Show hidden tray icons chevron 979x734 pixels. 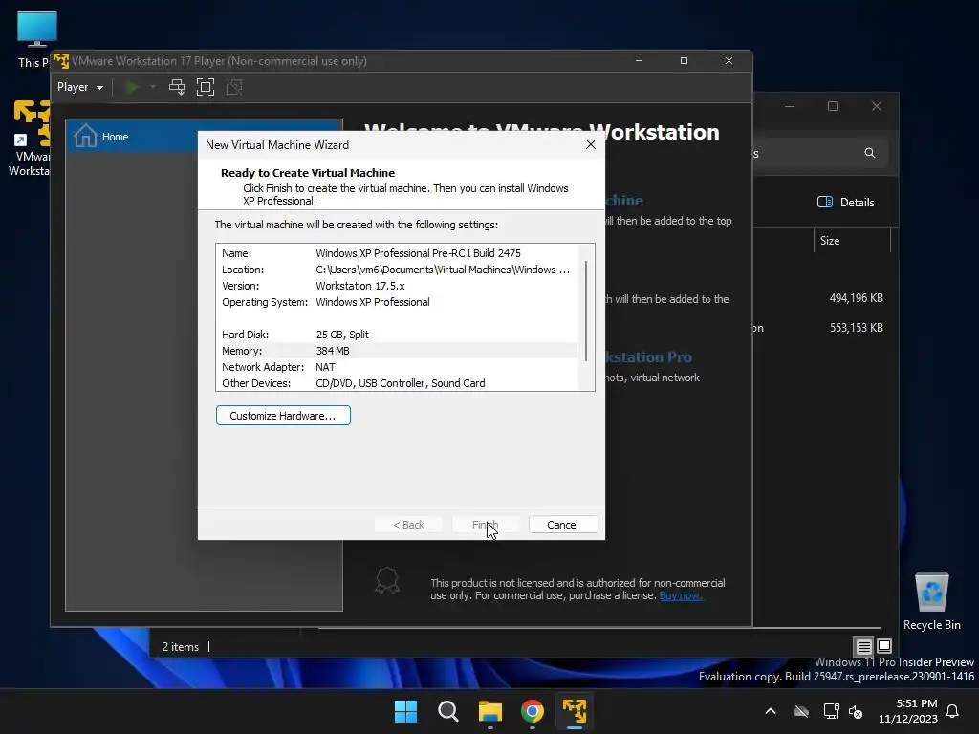771,711
